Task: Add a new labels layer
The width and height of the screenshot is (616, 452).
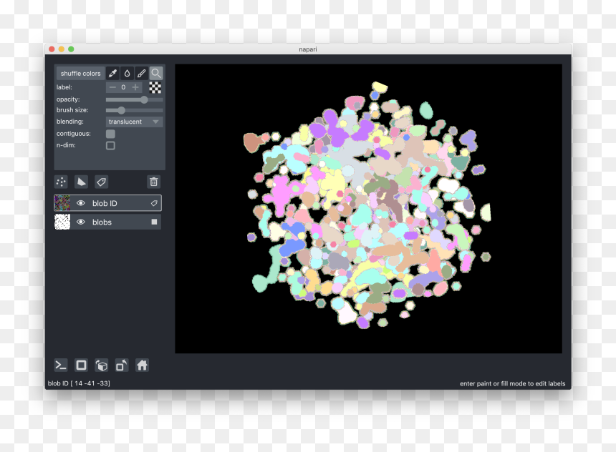Action: [101, 182]
